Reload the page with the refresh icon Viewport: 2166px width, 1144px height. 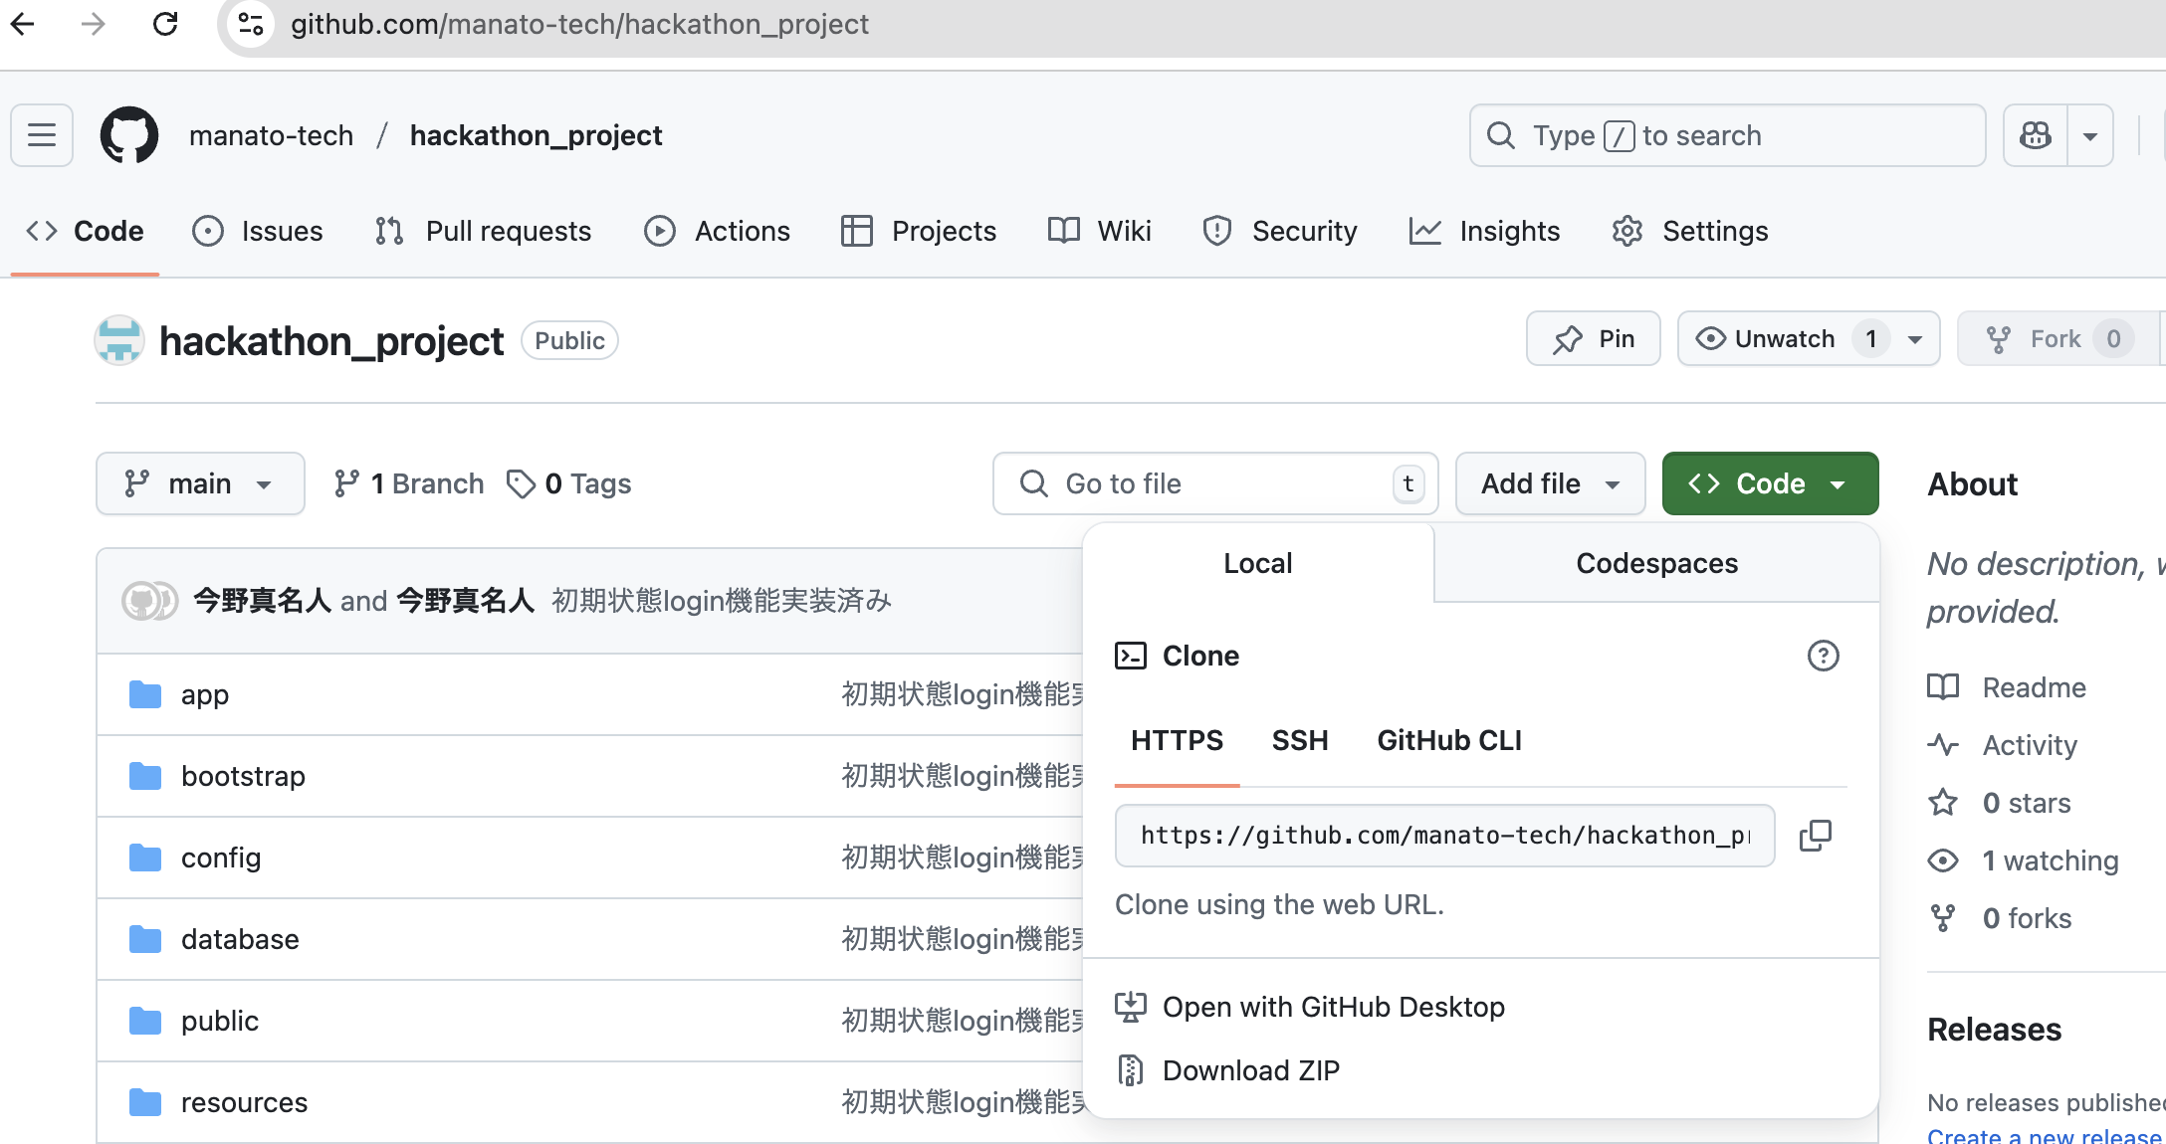pos(165,24)
